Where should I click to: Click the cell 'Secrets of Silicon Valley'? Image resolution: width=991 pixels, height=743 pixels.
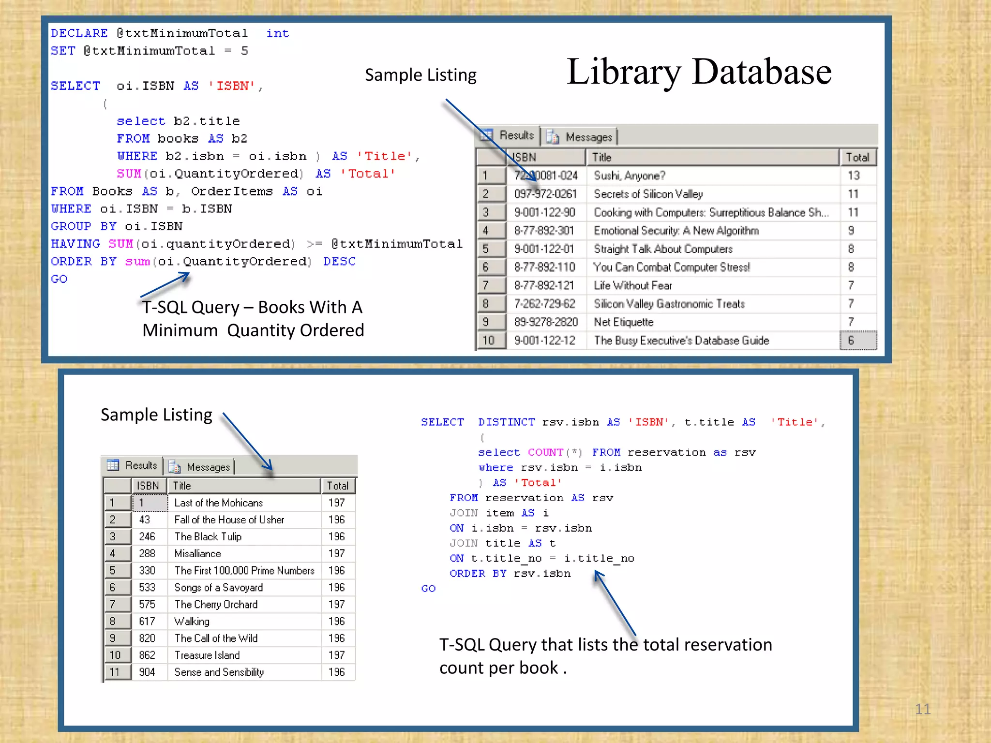click(712, 194)
